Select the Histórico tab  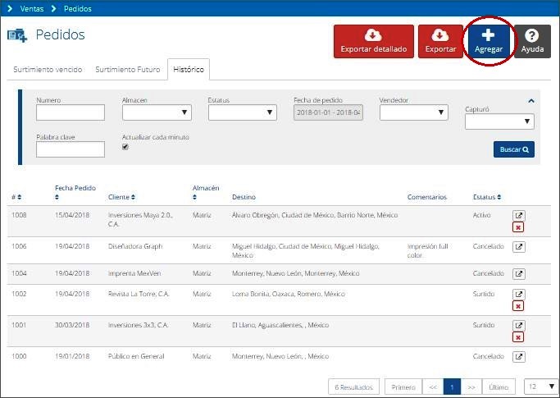coord(189,70)
